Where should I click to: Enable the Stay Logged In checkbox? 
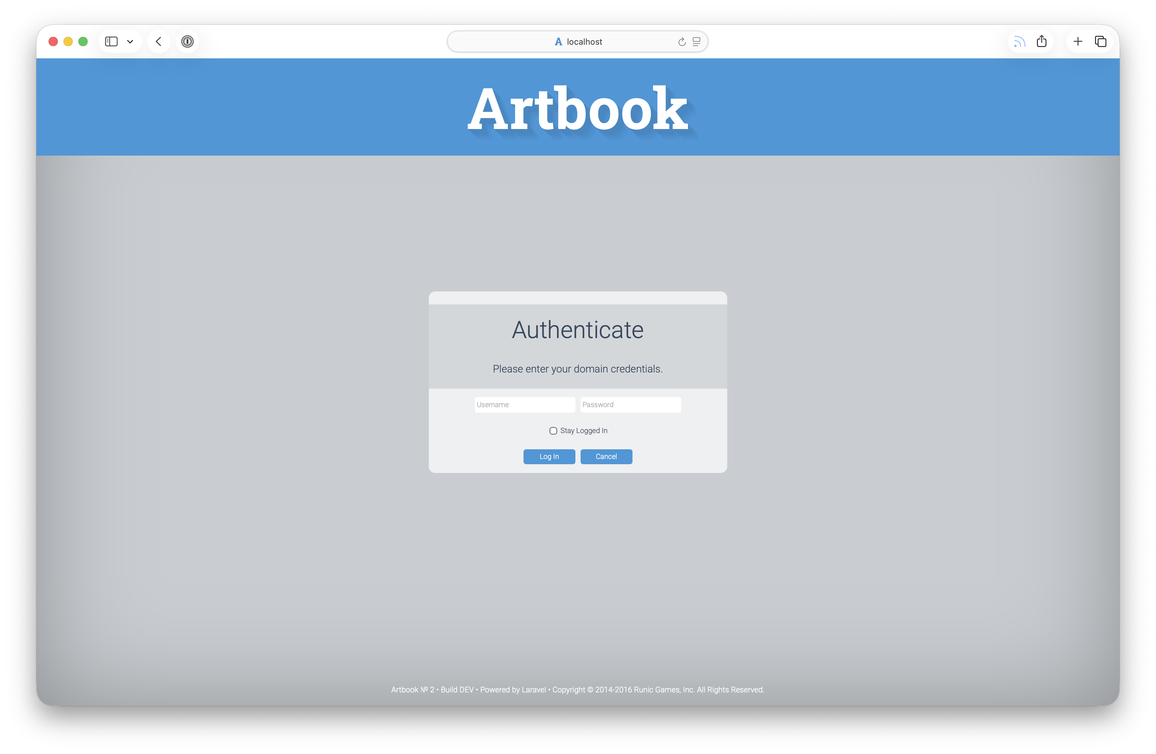[553, 431]
